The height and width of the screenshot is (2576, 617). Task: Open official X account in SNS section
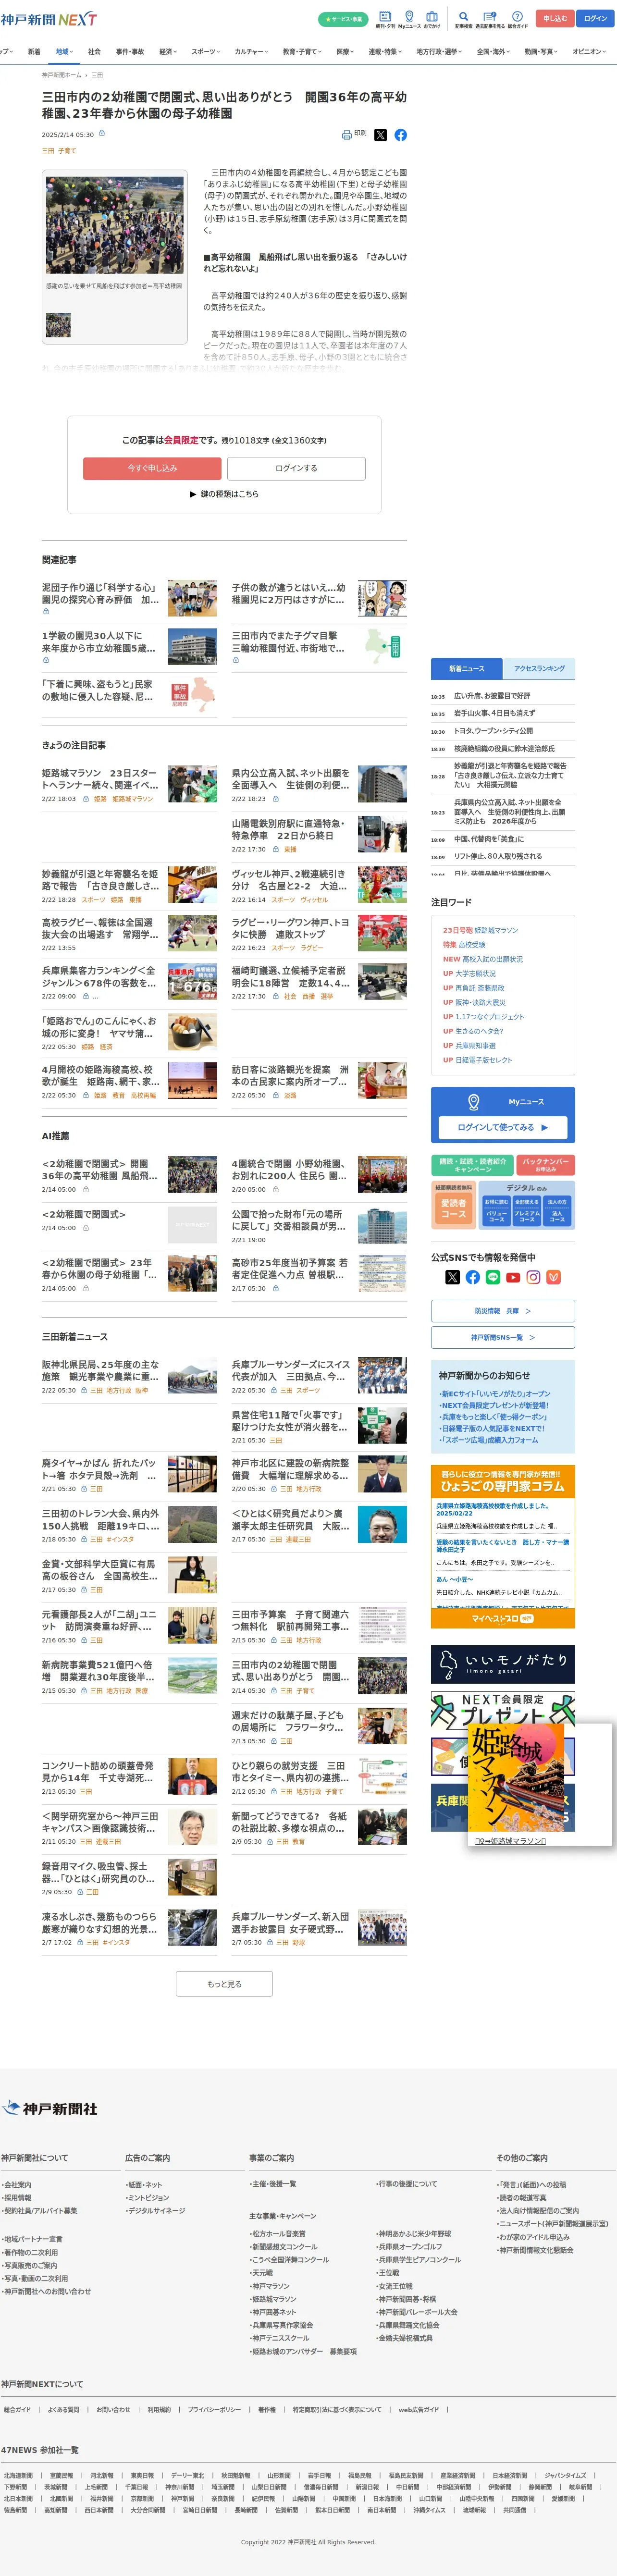[452, 1277]
